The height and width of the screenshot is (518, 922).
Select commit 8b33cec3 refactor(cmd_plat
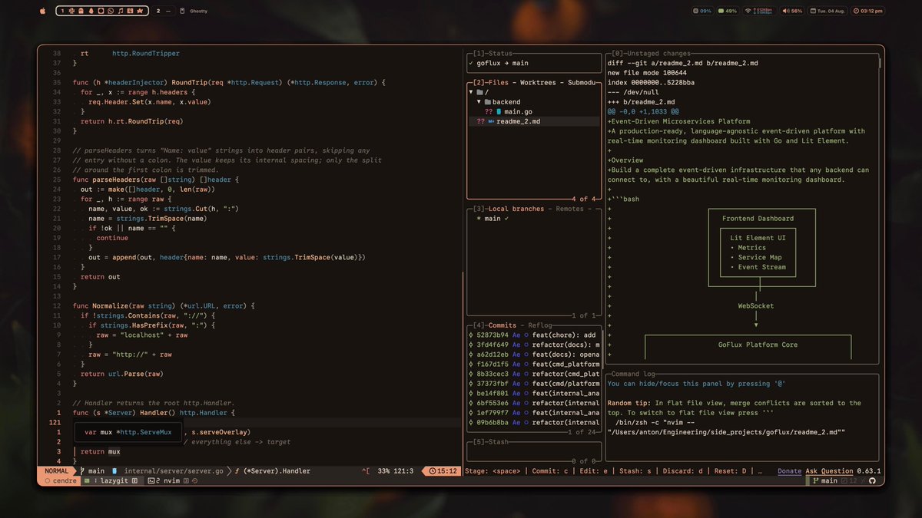[x=534, y=374]
